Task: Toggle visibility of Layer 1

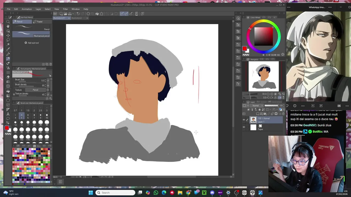Action: (x=244, y=120)
